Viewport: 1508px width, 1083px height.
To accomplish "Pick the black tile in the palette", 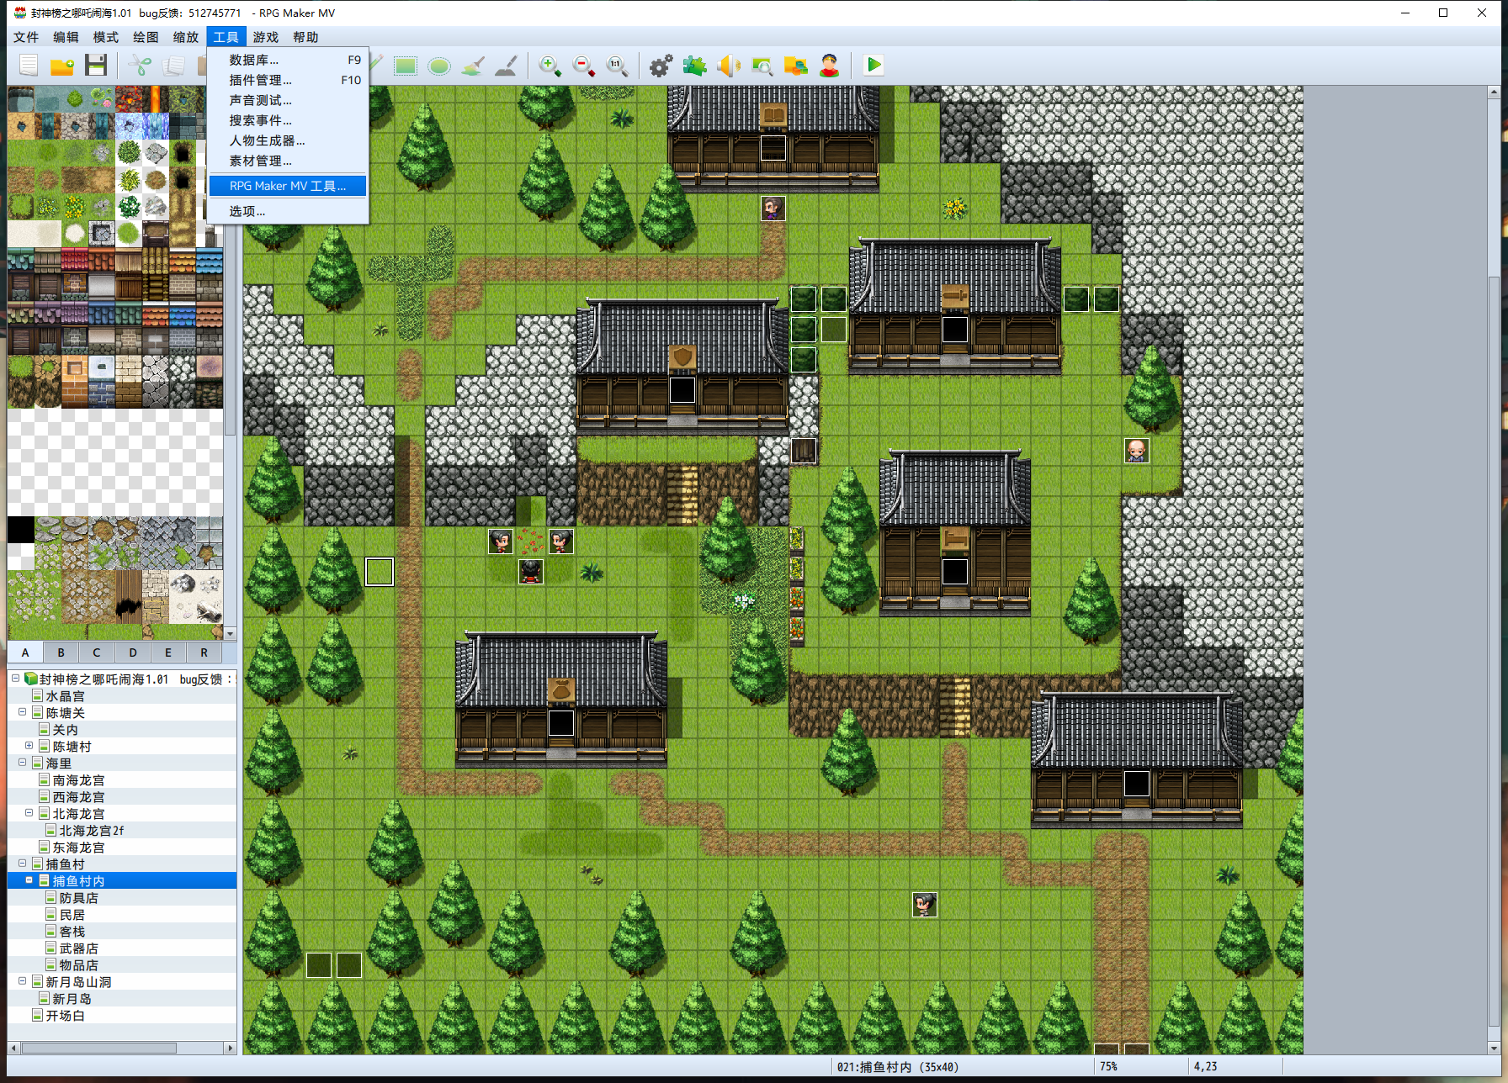I will click(21, 530).
